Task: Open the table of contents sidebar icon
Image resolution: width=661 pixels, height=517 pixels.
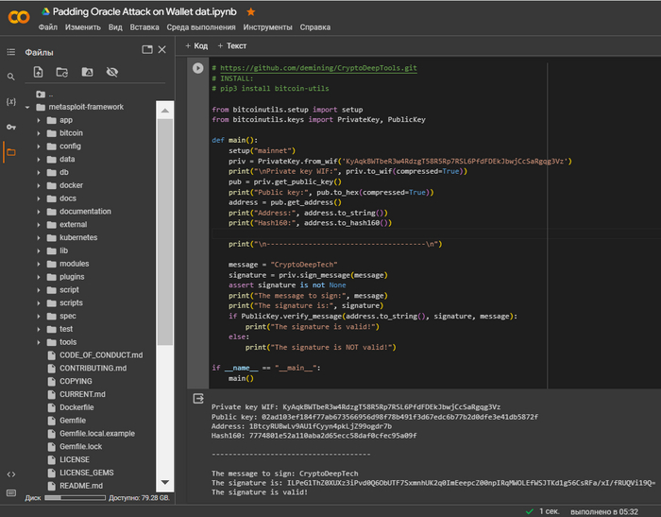Action: (11, 52)
